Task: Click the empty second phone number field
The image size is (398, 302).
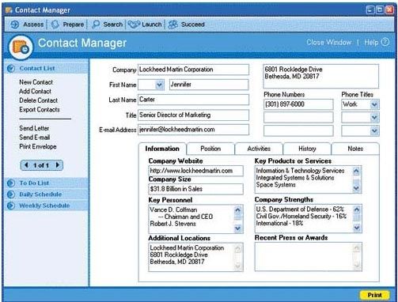Action: (298, 118)
